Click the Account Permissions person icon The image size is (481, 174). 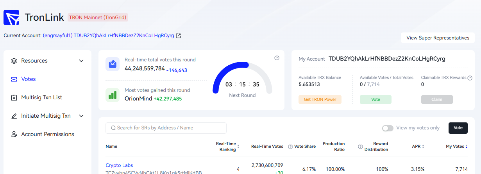coord(14,135)
